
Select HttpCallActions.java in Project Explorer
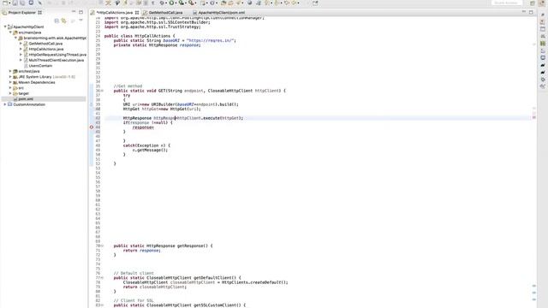pyautogui.click(x=46, y=50)
